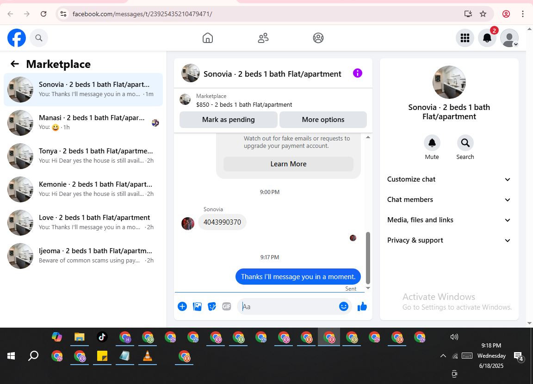Bookmark this page with the star

coord(483,14)
